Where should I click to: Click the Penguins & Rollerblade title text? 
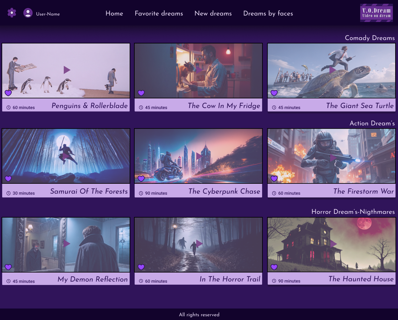pos(90,106)
